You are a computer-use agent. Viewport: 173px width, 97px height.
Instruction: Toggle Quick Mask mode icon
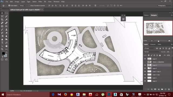(x=2, y=60)
